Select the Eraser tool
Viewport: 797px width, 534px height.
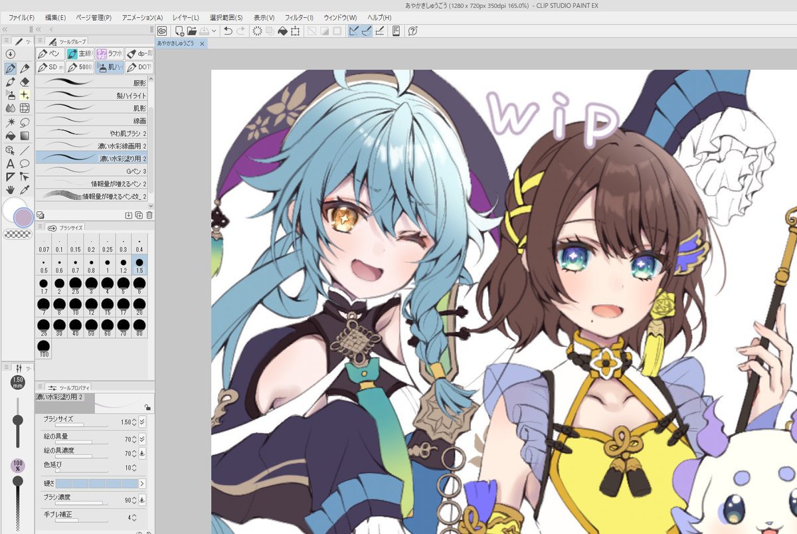pos(25,82)
